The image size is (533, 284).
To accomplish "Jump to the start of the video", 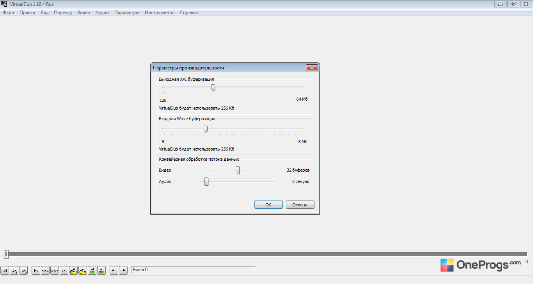I will pos(36,270).
